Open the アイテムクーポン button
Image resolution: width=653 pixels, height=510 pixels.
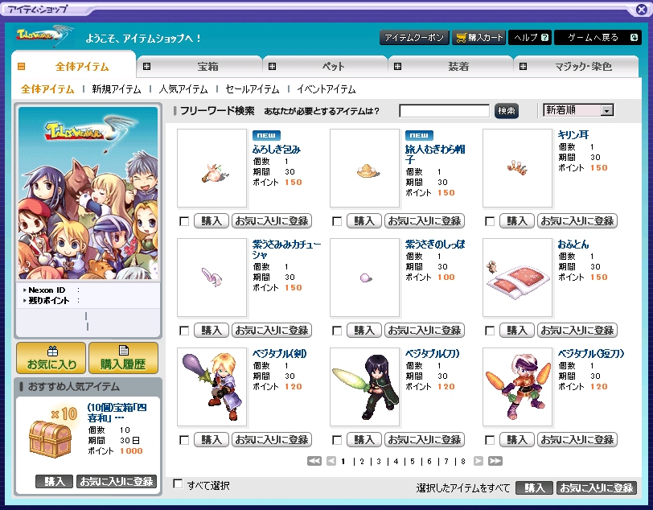click(x=414, y=38)
